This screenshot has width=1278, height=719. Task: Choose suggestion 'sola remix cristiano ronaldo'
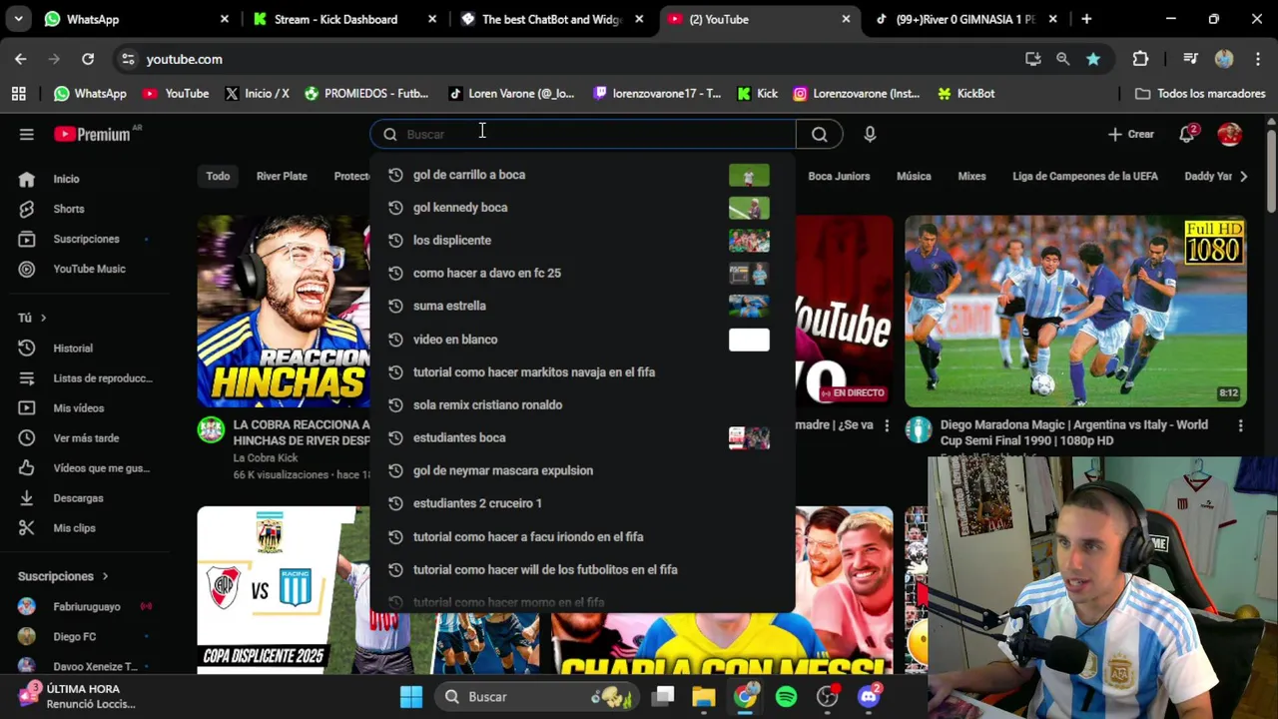coord(582,404)
